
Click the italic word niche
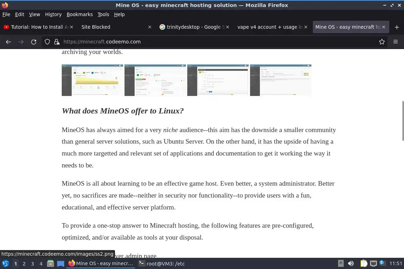point(170,130)
